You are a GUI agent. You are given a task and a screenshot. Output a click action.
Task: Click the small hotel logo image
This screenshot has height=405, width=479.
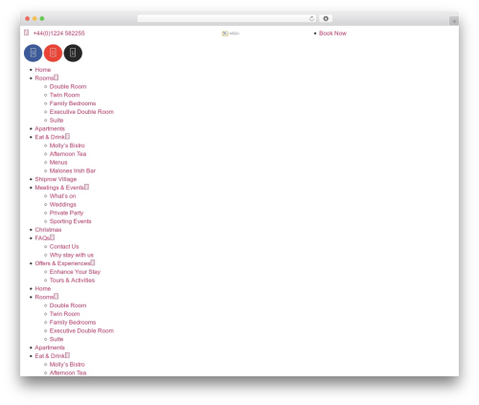pos(231,34)
